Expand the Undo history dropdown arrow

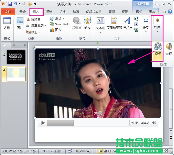[x=19, y=4]
